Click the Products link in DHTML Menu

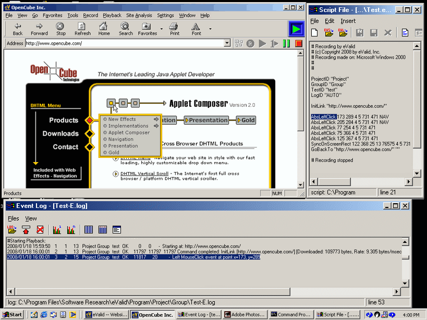pos(64,120)
